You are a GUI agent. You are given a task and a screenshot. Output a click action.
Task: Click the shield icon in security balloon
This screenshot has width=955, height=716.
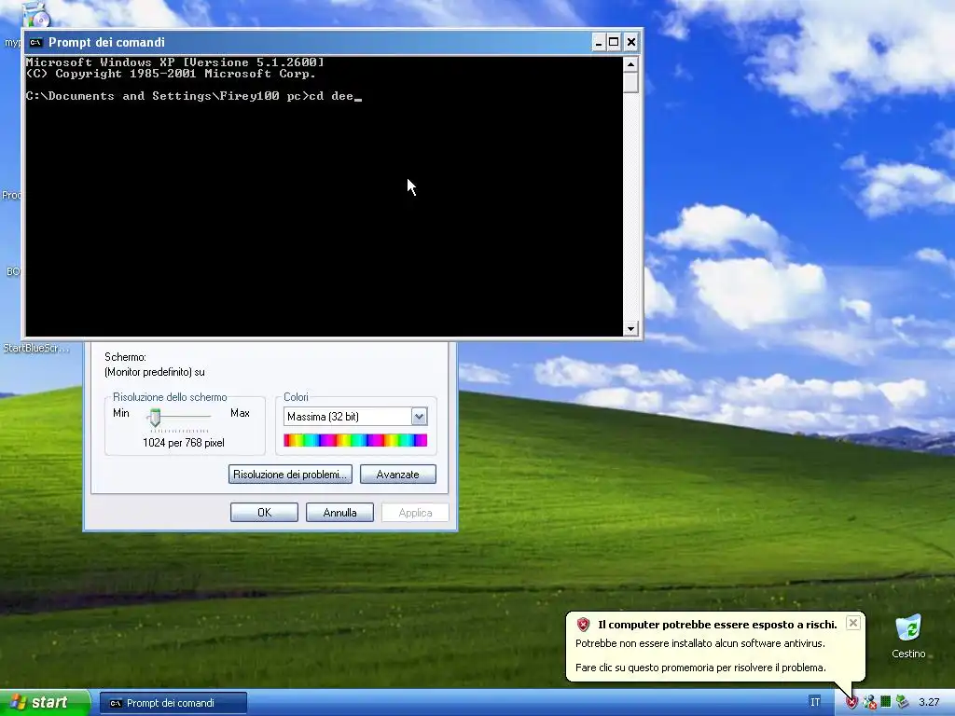click(x=583, y=624)
